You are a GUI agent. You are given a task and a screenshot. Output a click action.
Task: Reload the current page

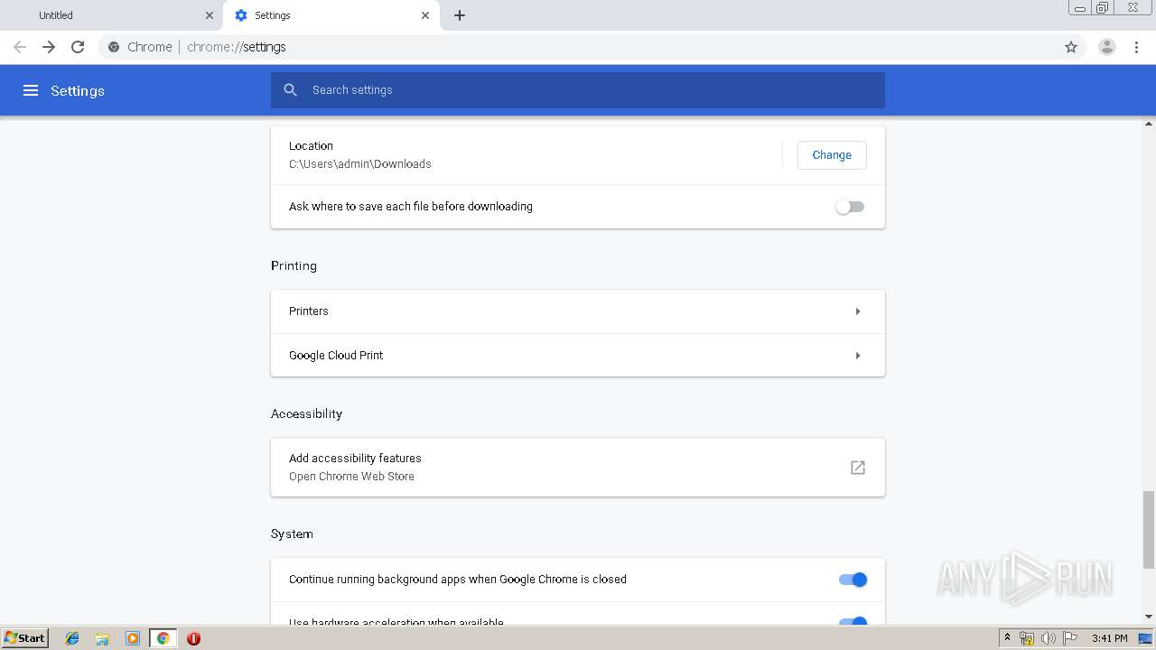coord(78,47)
